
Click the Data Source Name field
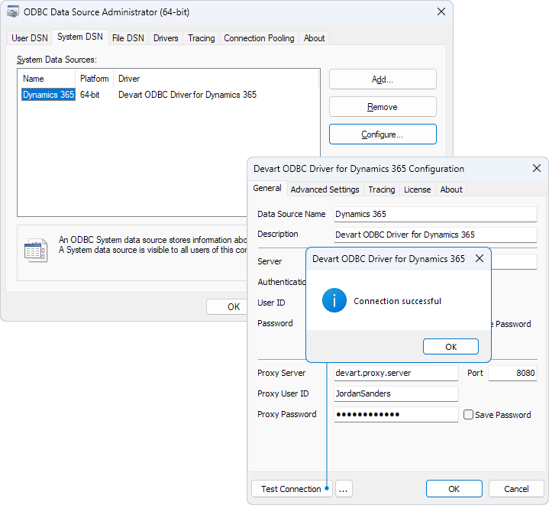435,214
